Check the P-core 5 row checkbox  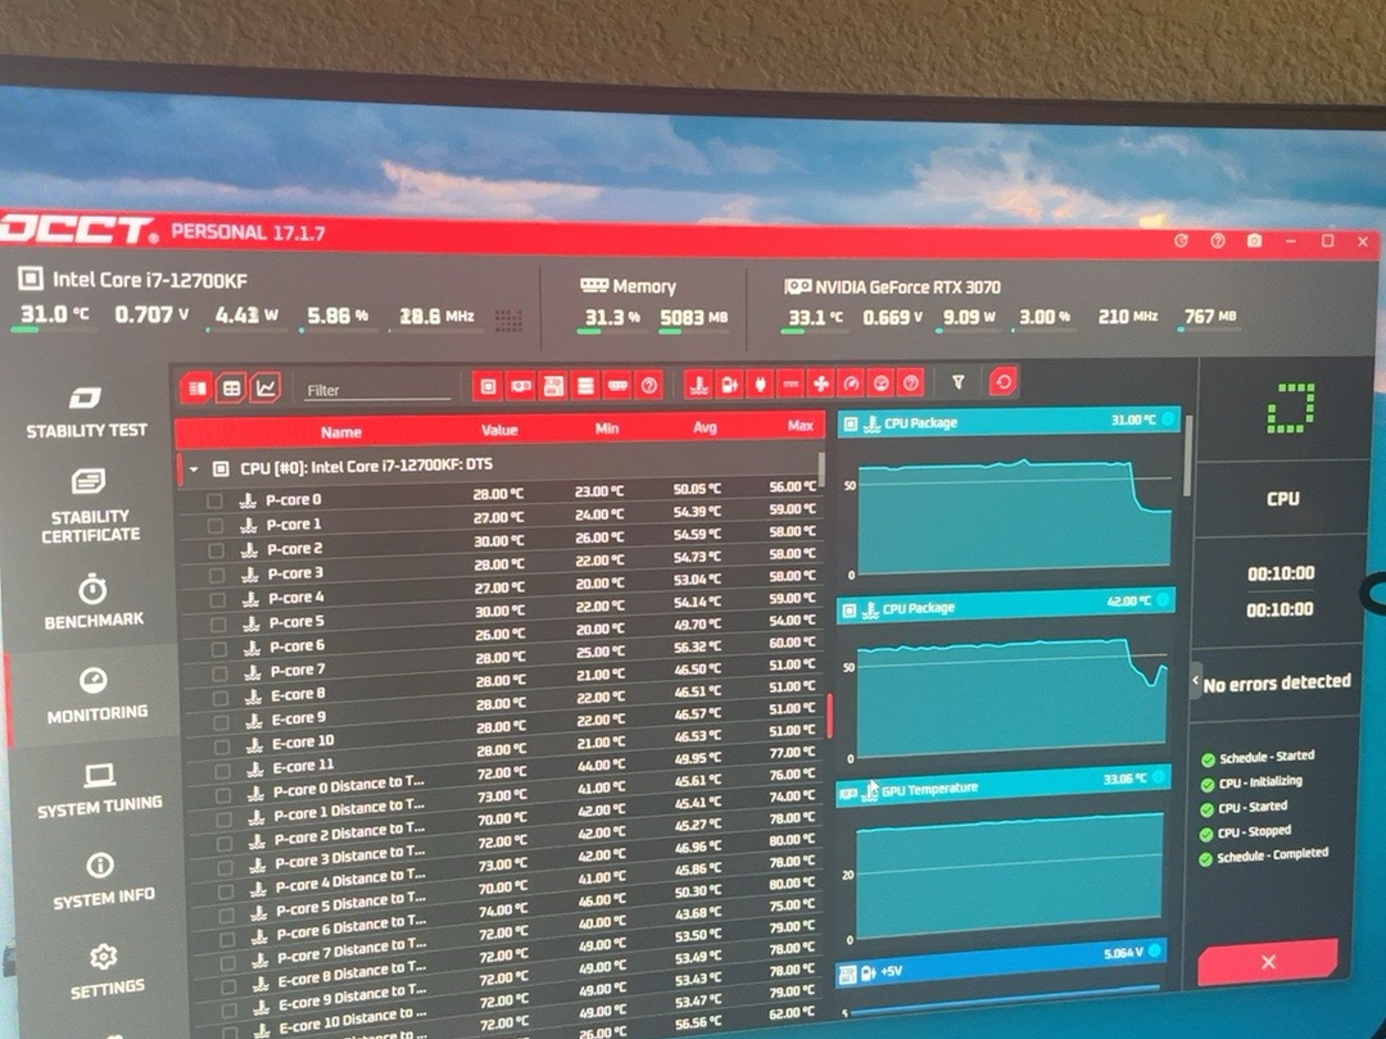pos(218,624)
